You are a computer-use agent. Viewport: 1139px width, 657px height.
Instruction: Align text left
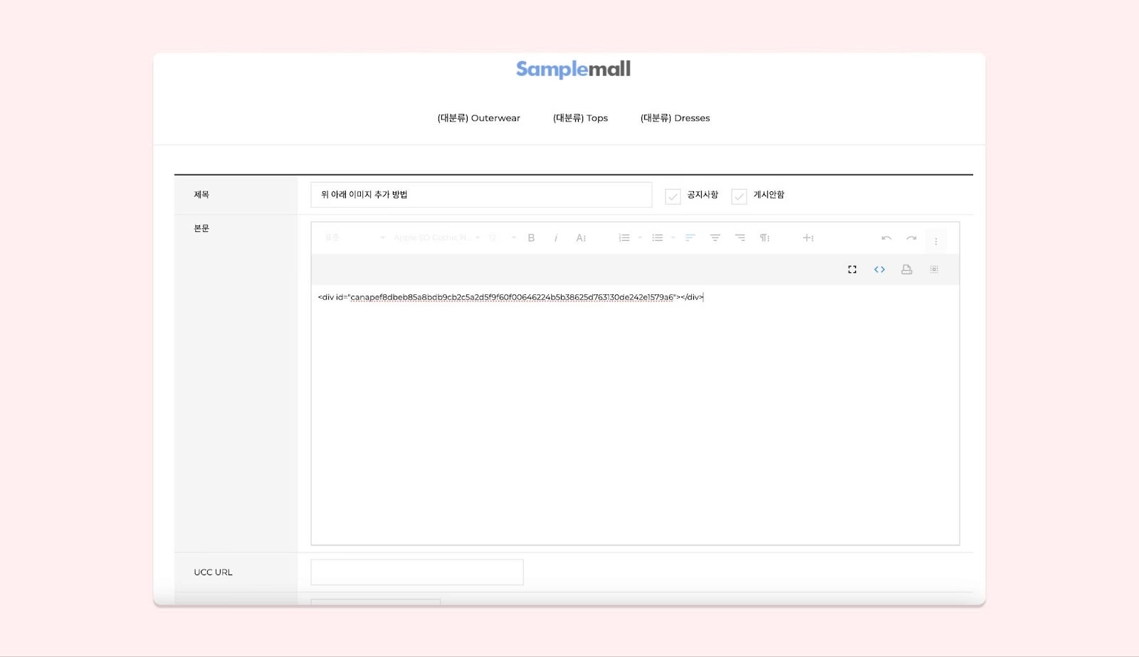[690, 238]
